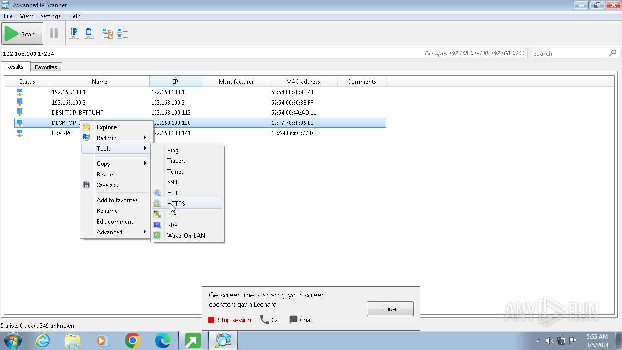This screenshot has height=350, width=622.
Task: Open the Help menu
Action: pyautogui.click(x=74, y=16)
